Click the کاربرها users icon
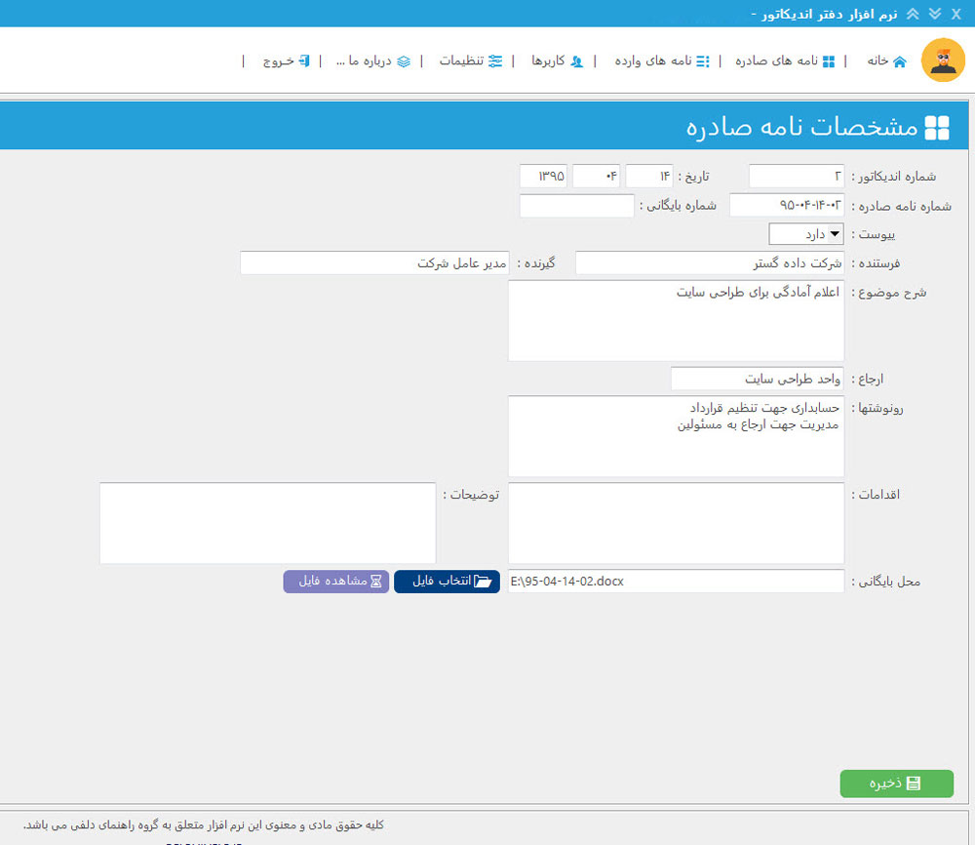The height and width of the screenshot is (845, 975). pyautogui.click(x=575, y=60)
